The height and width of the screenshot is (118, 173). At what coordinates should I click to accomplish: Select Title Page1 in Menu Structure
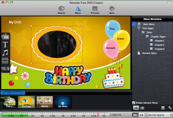click(148, 28)
